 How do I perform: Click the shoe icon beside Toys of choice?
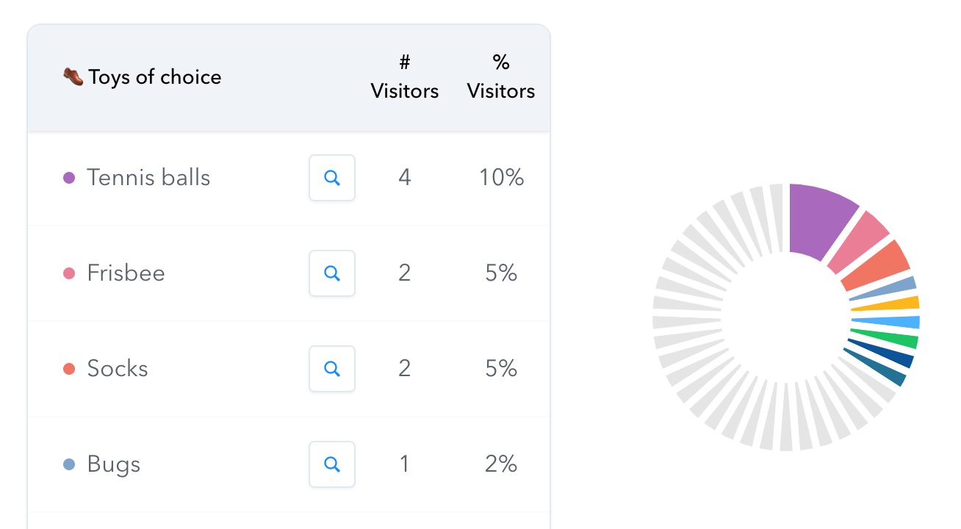[x=73, y=76]
